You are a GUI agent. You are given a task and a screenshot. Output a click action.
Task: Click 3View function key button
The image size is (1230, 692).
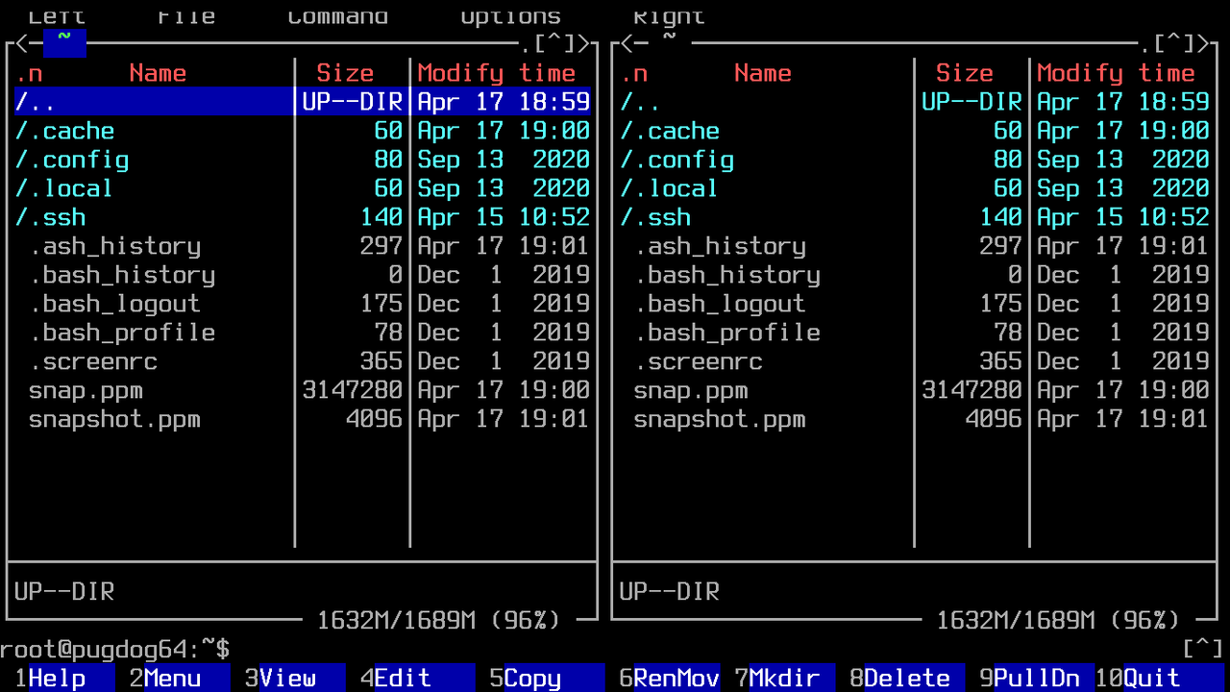click(x=295, y=678)
